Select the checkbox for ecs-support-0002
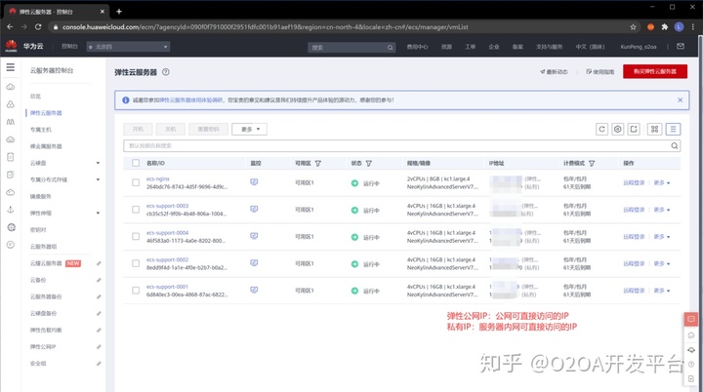Image resolution: width=703 pixels, height=392 pixels. (x=136, y=263)
